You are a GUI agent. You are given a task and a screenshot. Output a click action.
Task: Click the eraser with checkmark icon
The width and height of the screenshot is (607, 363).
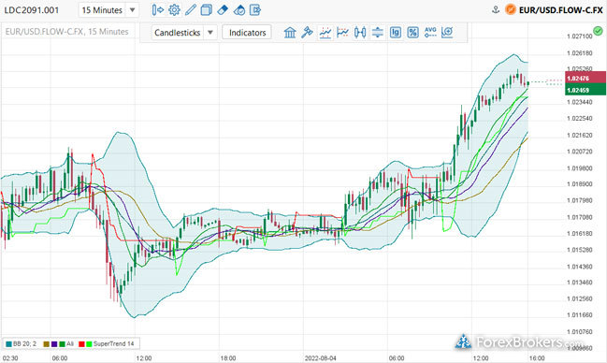(x=239, y=9)
